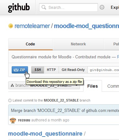Click the yellow smiley repository icon
The width and height of the screenshot is (119, 140).
11,26
